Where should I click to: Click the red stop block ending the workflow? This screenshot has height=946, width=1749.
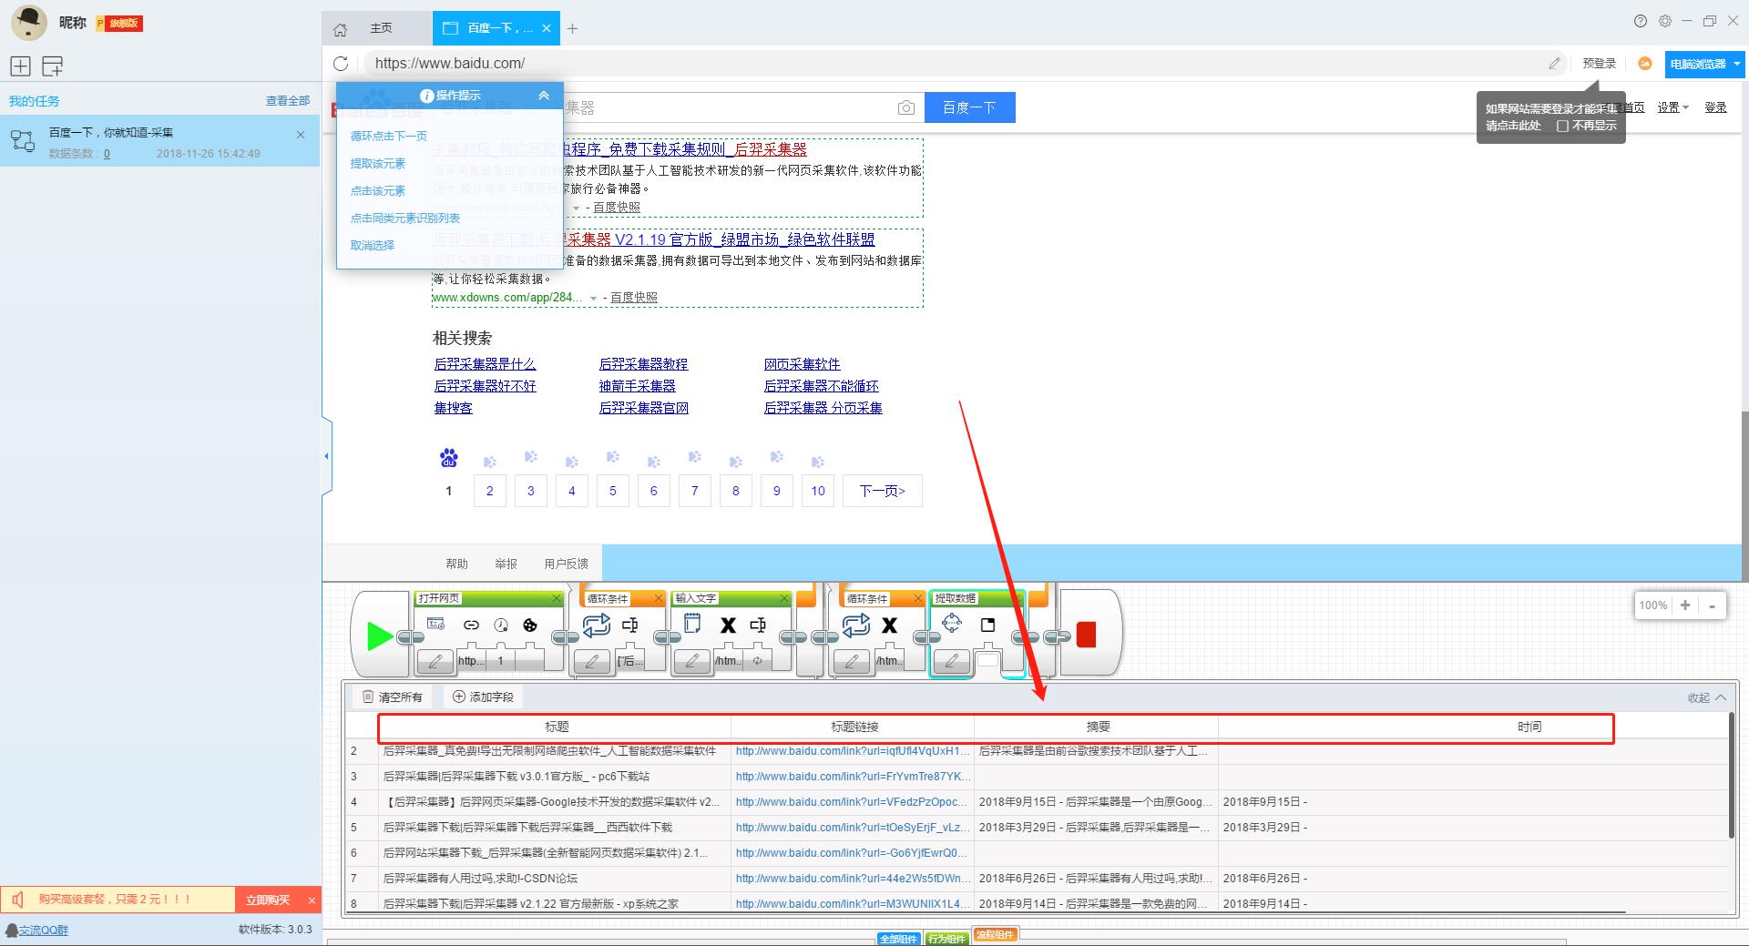(1086, 635)
